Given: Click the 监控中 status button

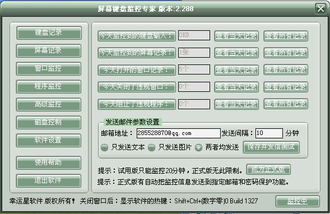Looking at the screenshot, I should 298,201.
